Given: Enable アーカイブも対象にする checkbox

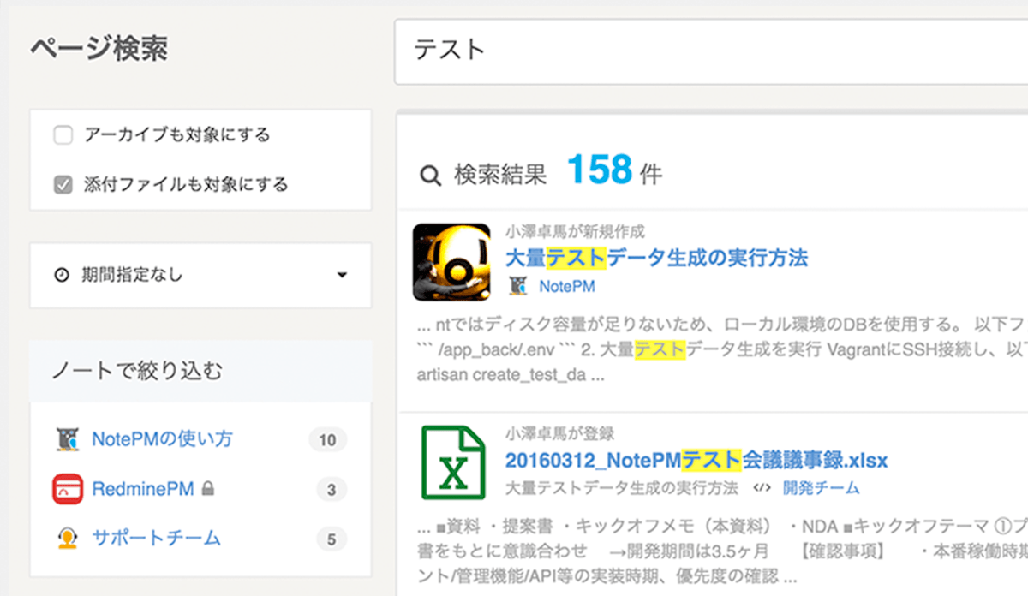Looking at the screenshot, I should click(63, 135).
